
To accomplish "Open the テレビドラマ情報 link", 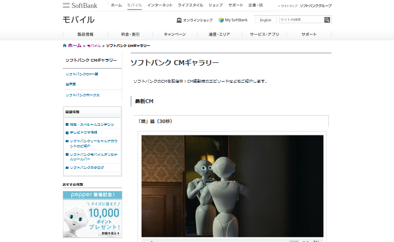I will (x=83, y=132).
